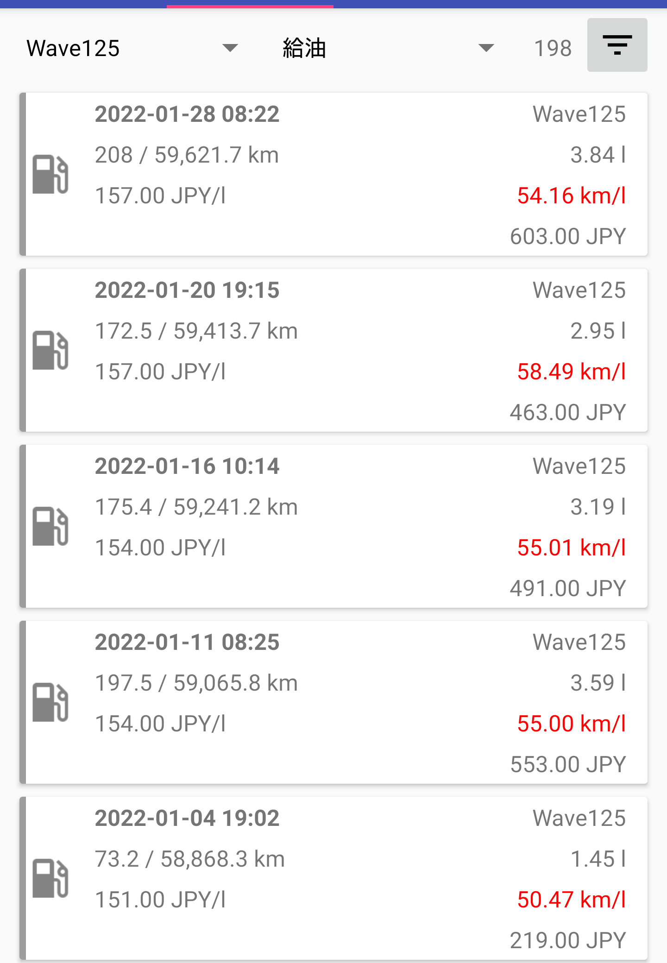Open the Wave125 vehicle selector
This screenshot has width=667, height=963.
(x=74, y=48)
